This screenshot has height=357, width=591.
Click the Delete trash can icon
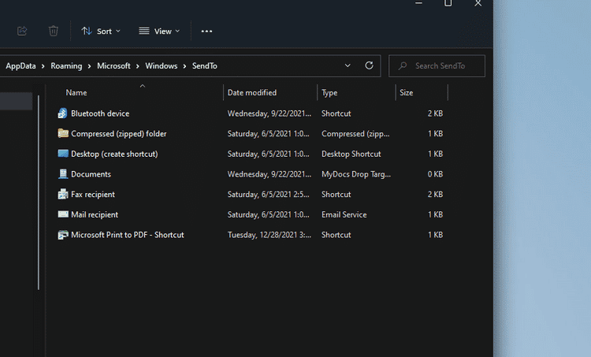coord(54,31)
